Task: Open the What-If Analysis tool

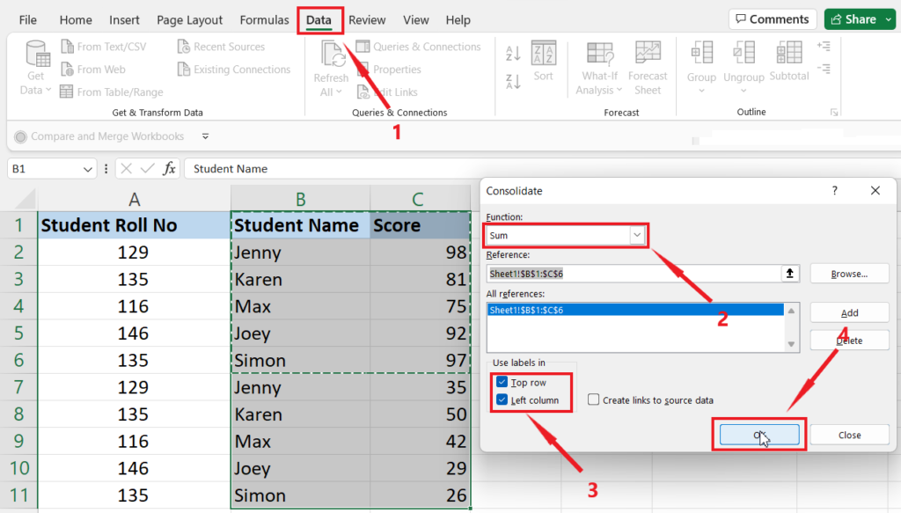Action: coord(599,55)
